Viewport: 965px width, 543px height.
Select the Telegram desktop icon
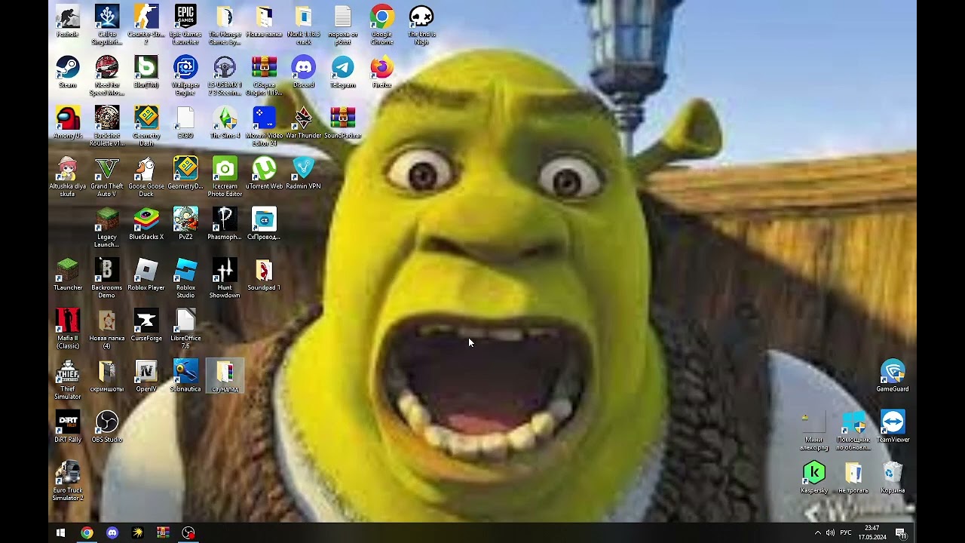click(342, 72)
